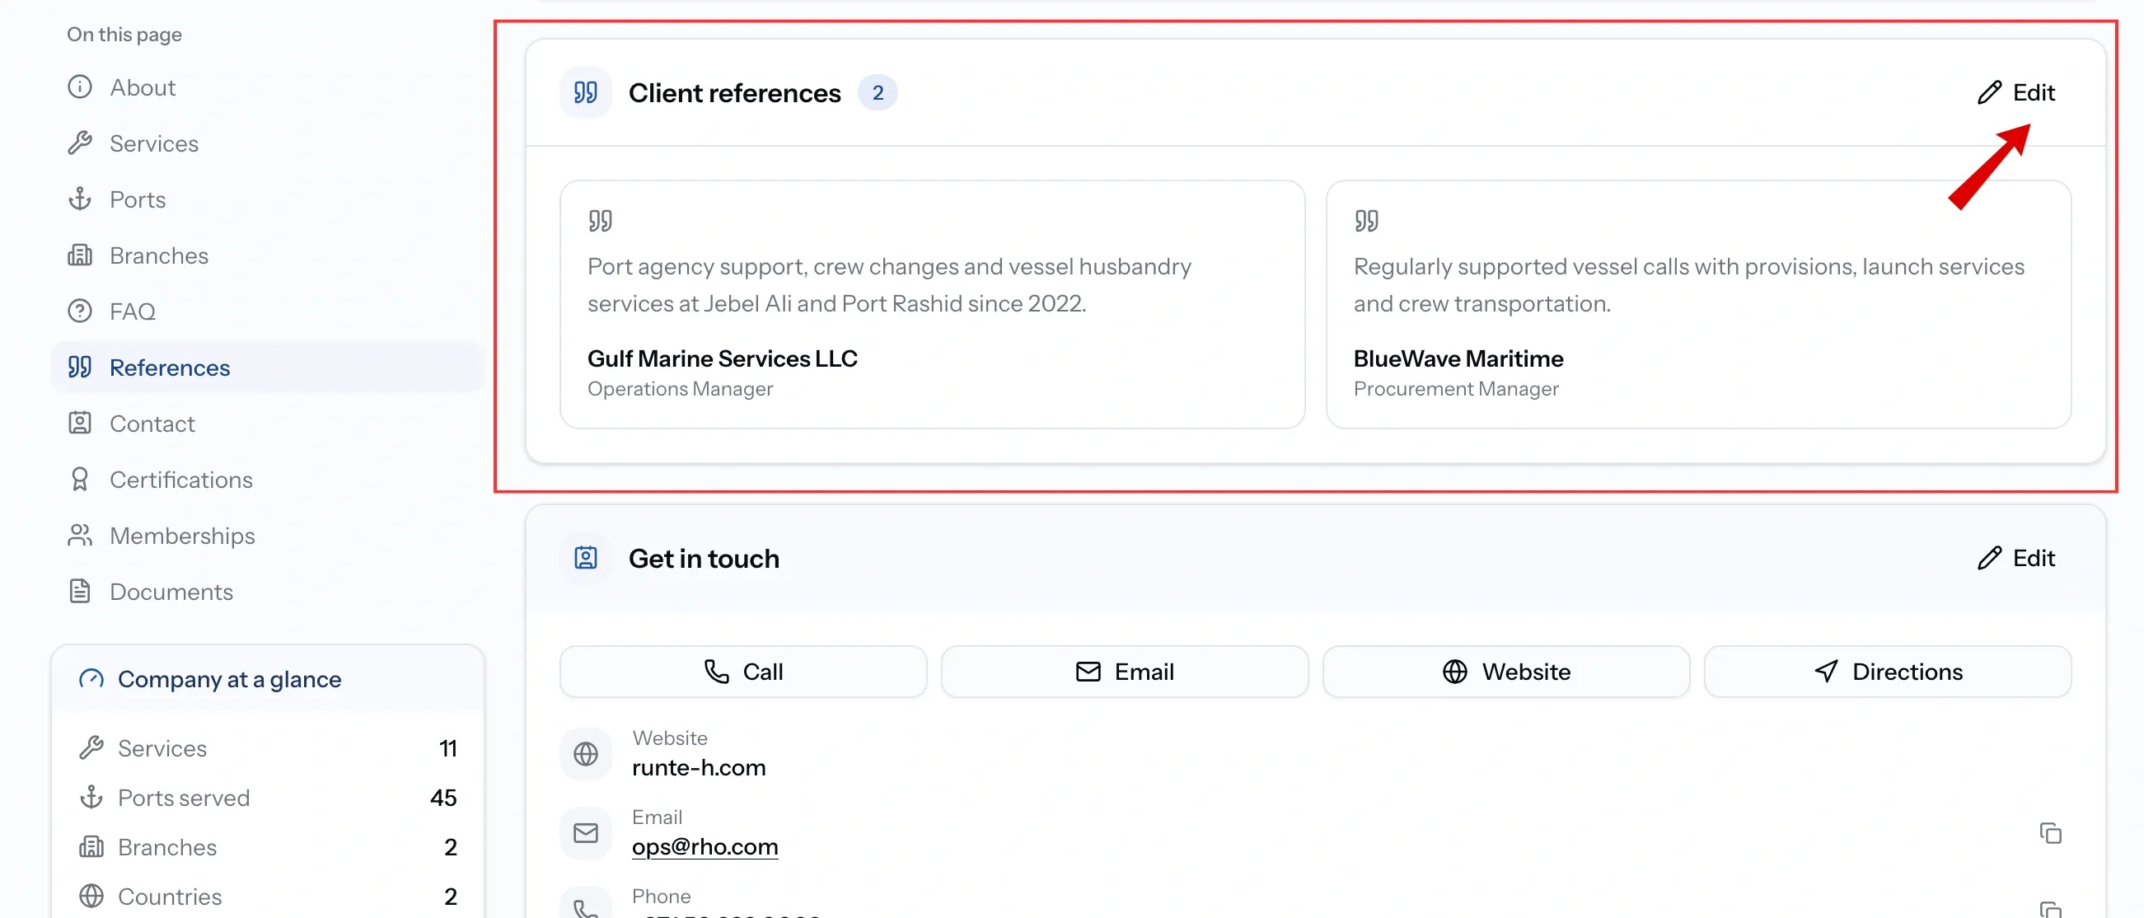Copy the email address using copy icon
The width and height of the screenshot is (2144, 918).
tap(2050, 832)
